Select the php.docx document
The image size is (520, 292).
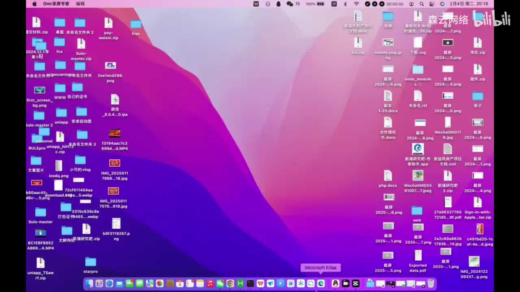[388, 179]
